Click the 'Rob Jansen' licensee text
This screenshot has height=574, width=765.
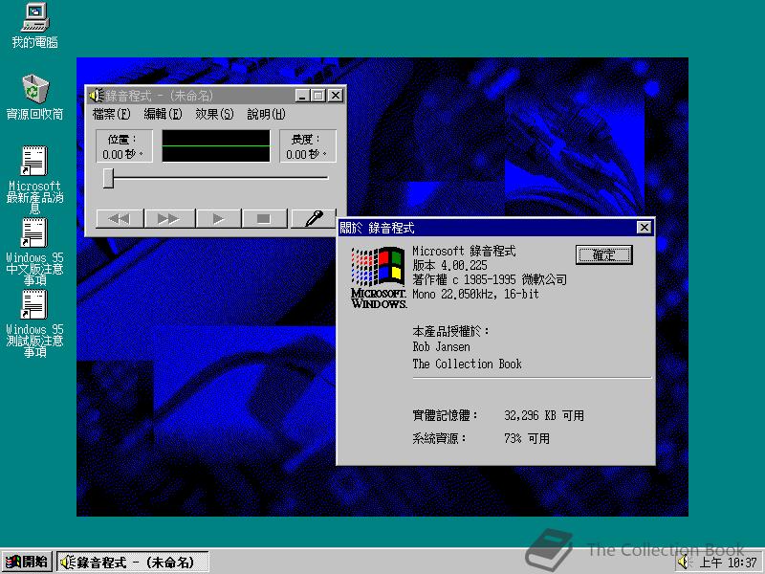441,347
